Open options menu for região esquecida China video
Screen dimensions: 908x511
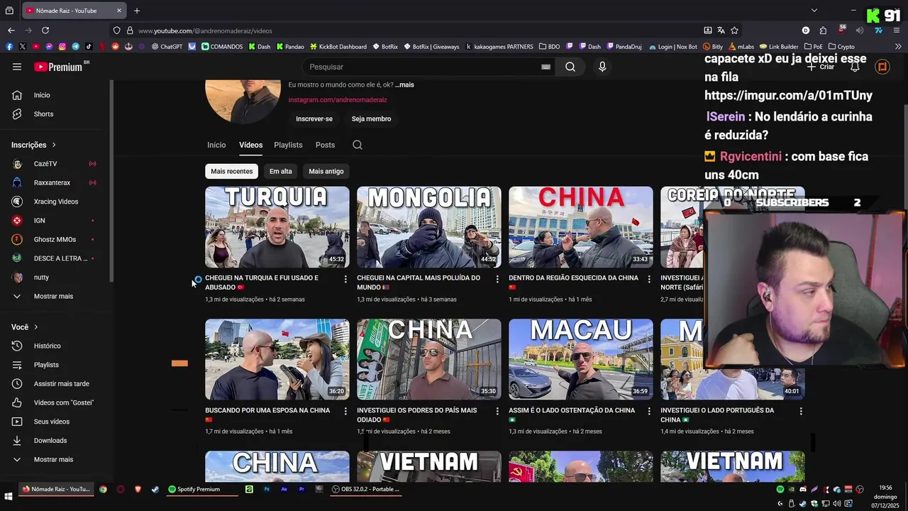649,280
